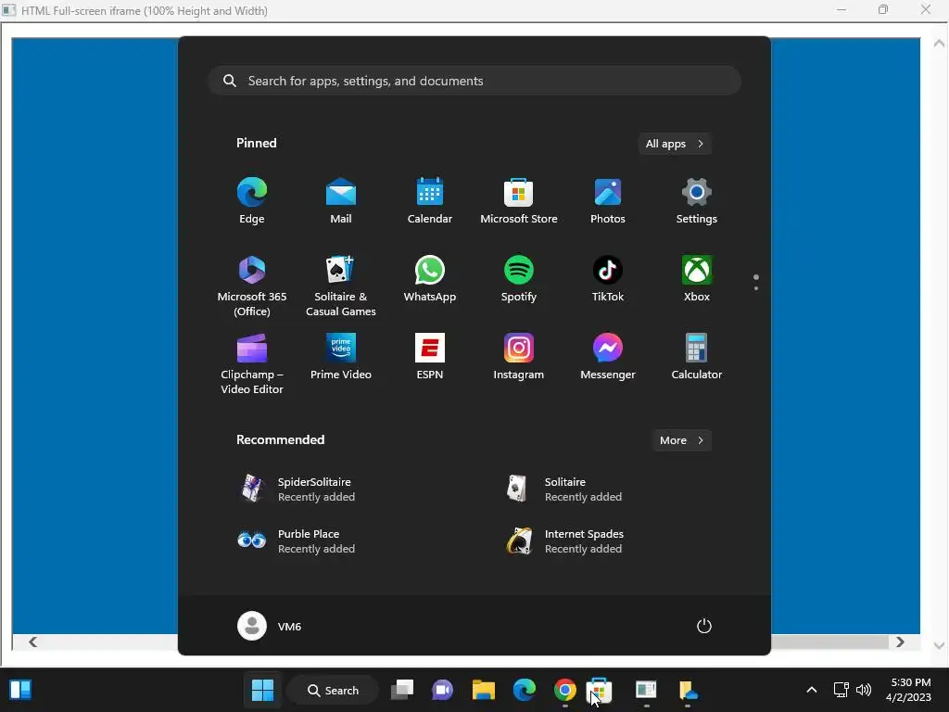949x712 pixels.
Task: Open the Mail app
Action: (x=341, y=201)
